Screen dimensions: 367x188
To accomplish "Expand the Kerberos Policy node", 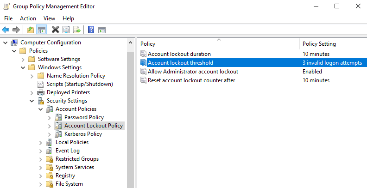I will coord(50,134).
